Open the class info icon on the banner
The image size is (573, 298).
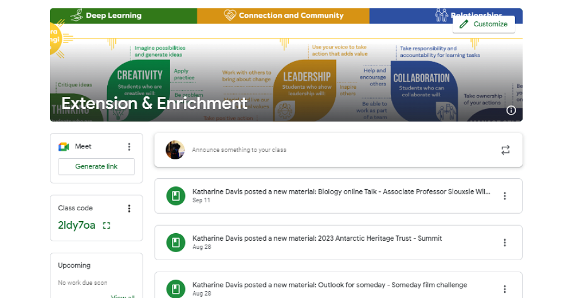pyautogui.click(x=511, y=110)
